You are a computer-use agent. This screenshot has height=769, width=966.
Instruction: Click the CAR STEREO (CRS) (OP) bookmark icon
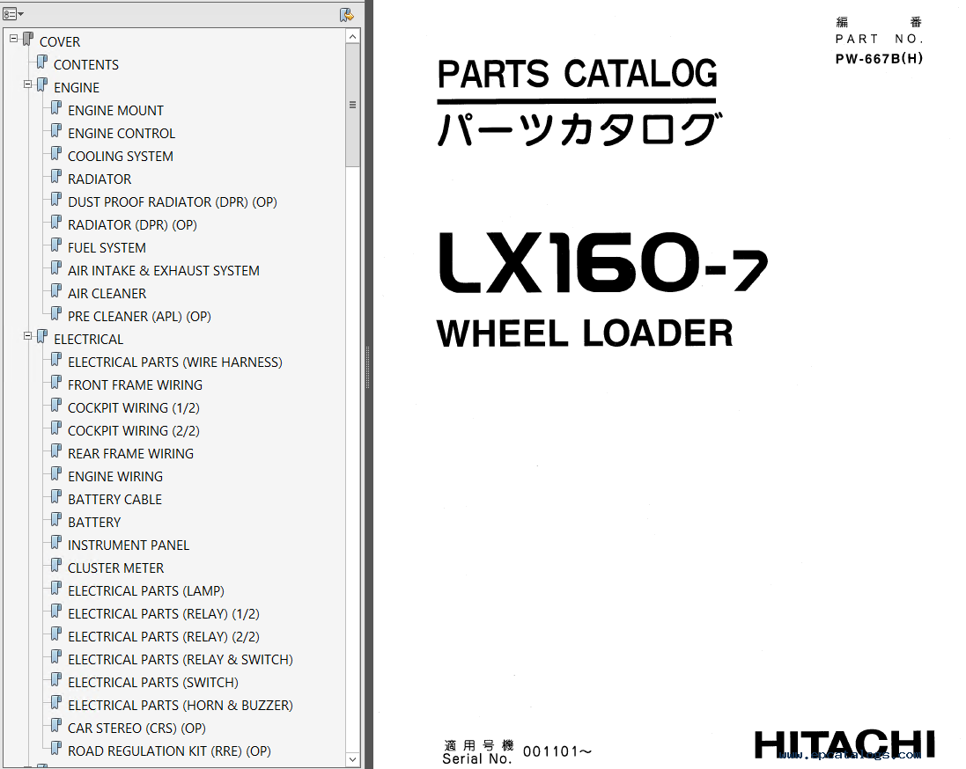pyautogui.click(x=56, y=726)
